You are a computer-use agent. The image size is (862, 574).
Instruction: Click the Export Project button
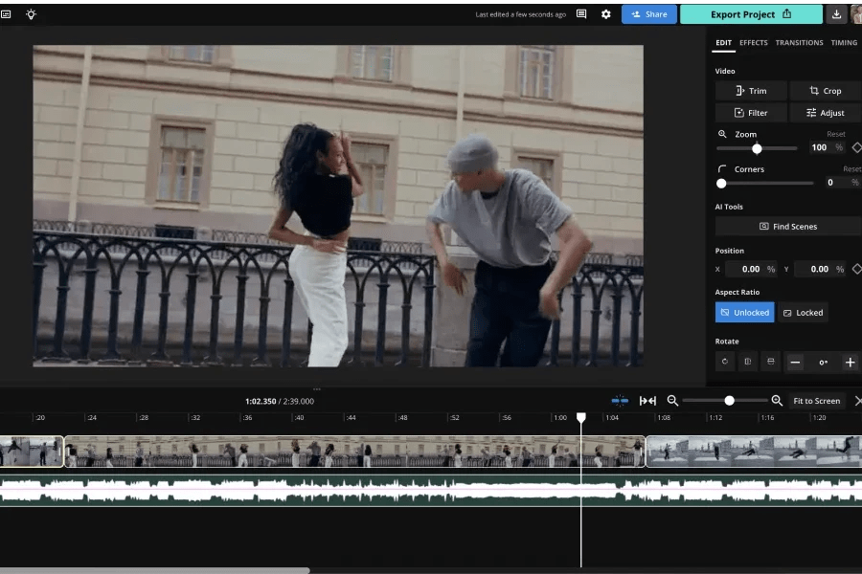(751, 14)
